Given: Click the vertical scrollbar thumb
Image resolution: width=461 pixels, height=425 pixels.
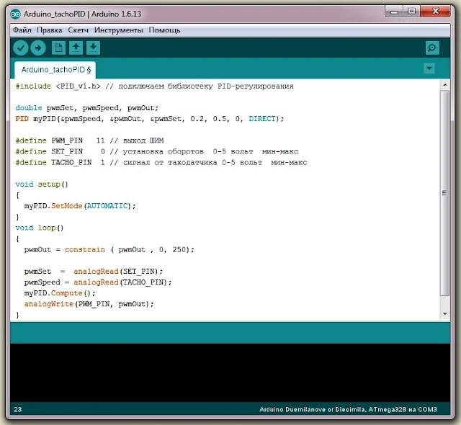Looking at the screenshot, I should click(x=445, y=193).
